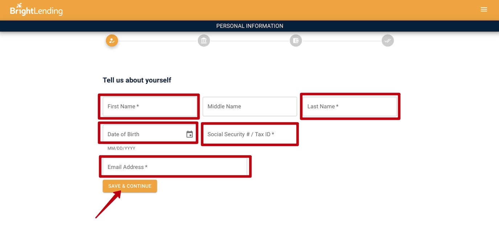The width and height of the screenshot is (499, 236).
Task: Select the final confirmation checkmarks step icon
Action: (x=388, y=40)
